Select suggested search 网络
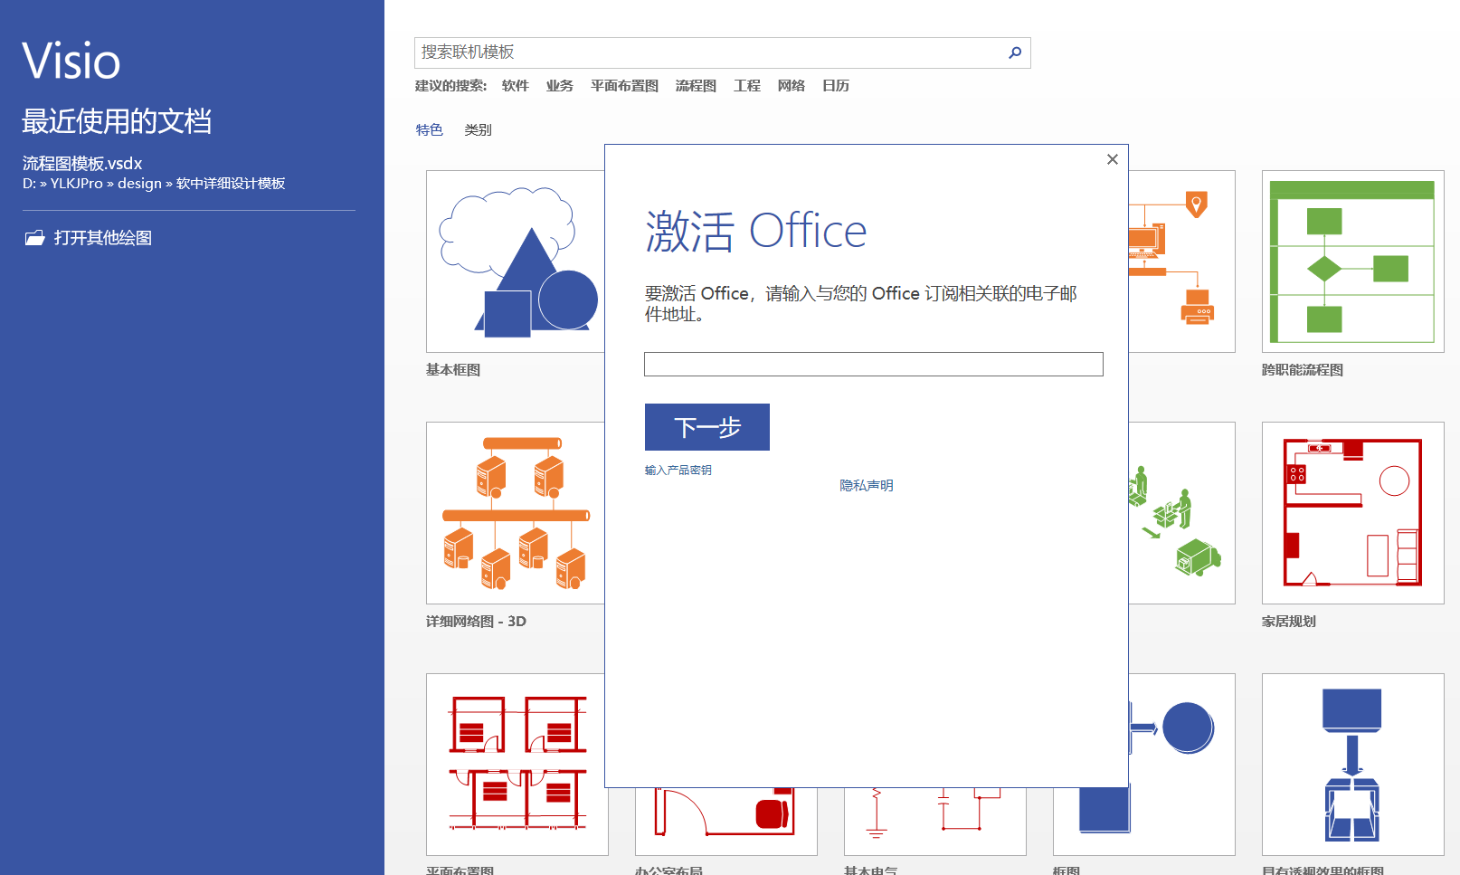This screenshot has width=1460, height=875. pyautogui.click(x=792, y=86)
